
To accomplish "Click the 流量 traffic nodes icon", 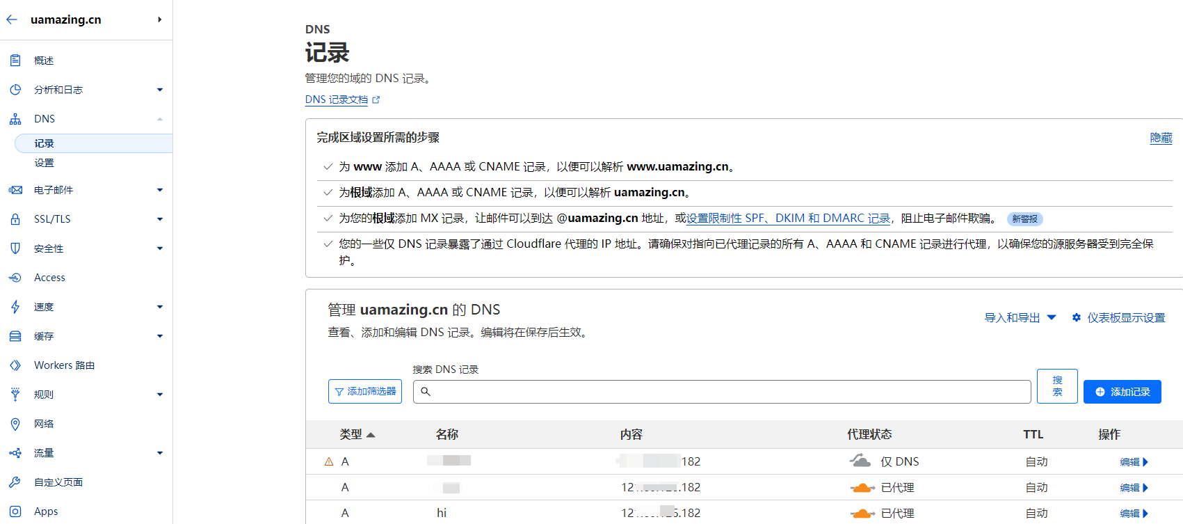I will 15,453.
